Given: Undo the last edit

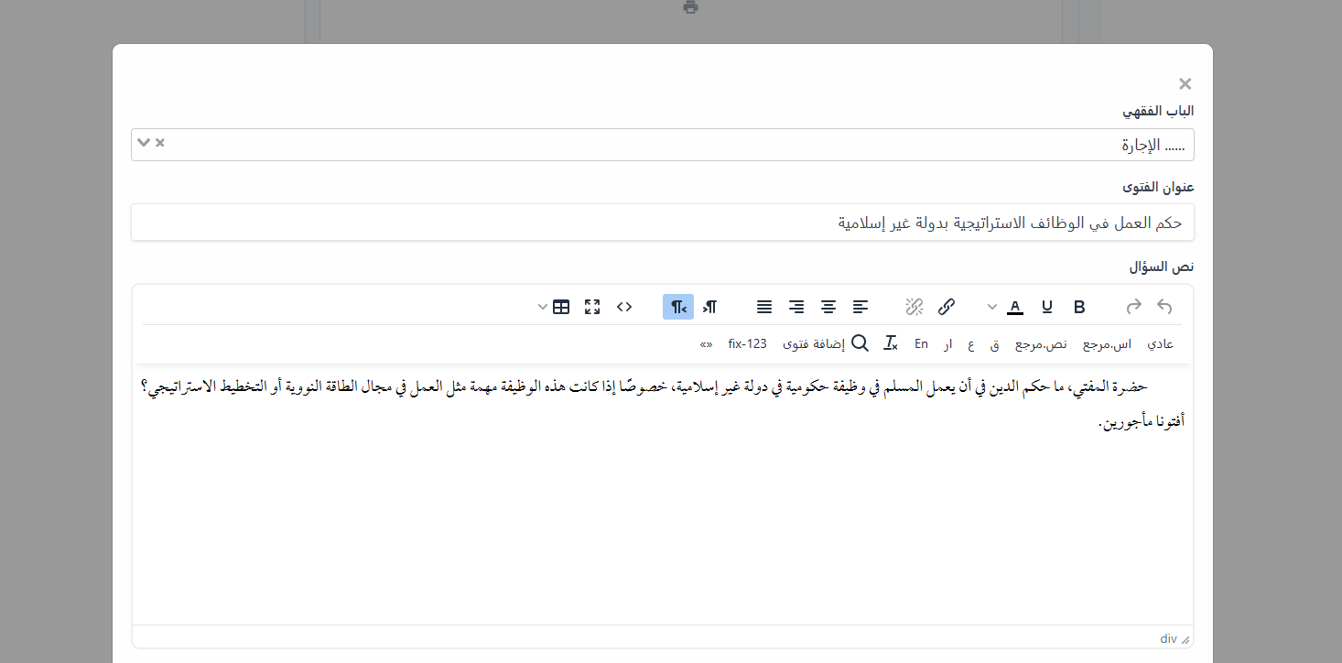Looking at the screenshot, I should 1164,307.
